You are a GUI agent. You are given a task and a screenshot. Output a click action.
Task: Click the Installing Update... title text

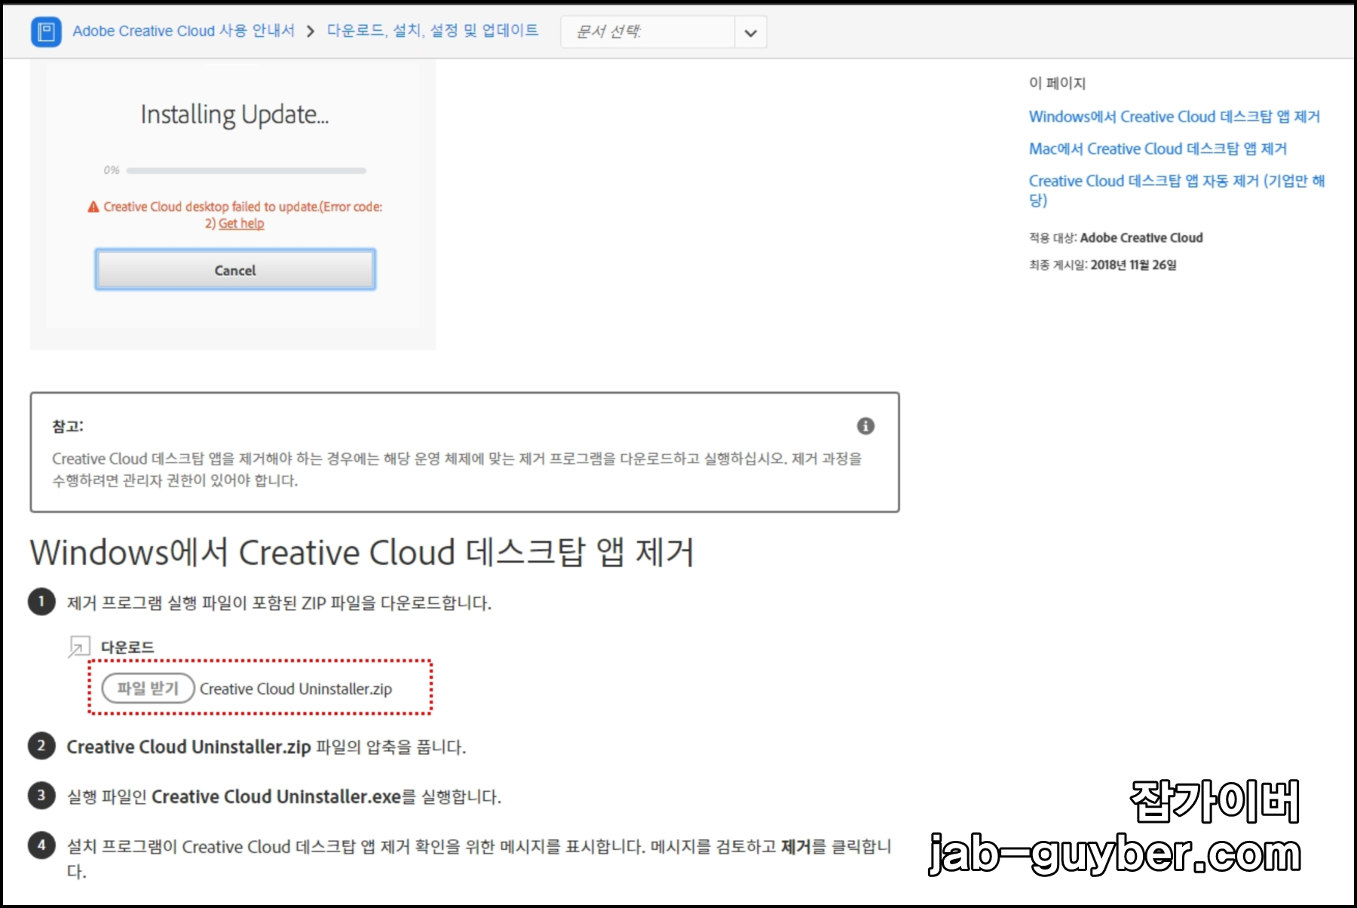234,115
